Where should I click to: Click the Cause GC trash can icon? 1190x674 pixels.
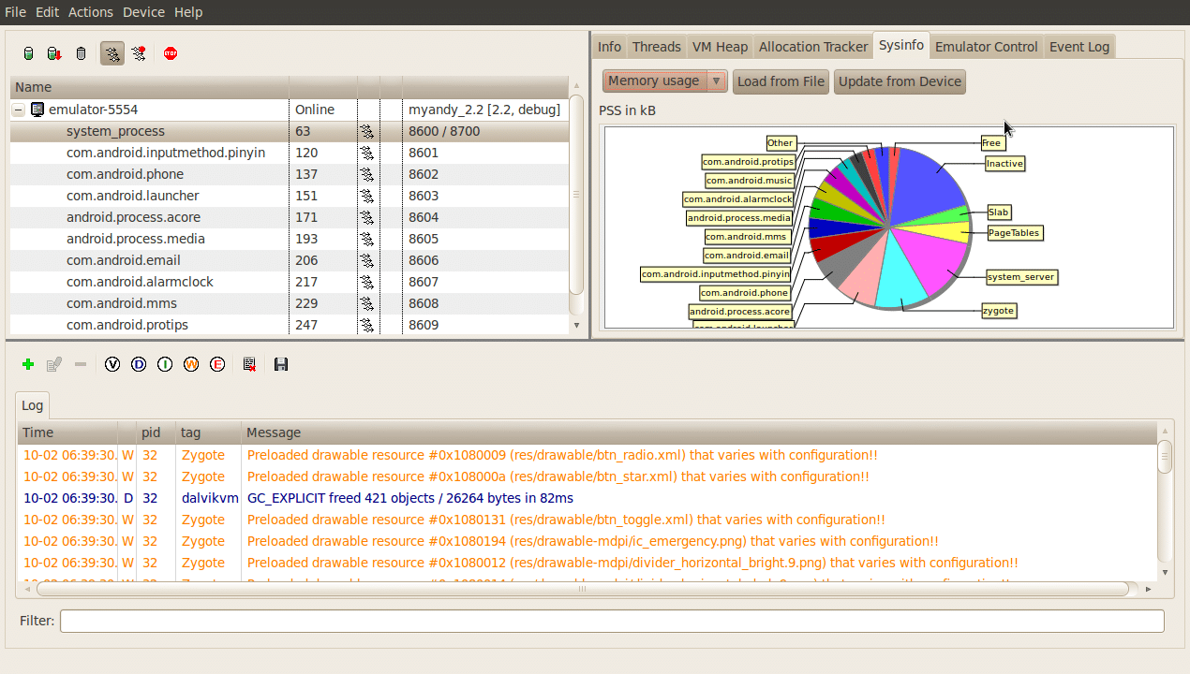82,53
